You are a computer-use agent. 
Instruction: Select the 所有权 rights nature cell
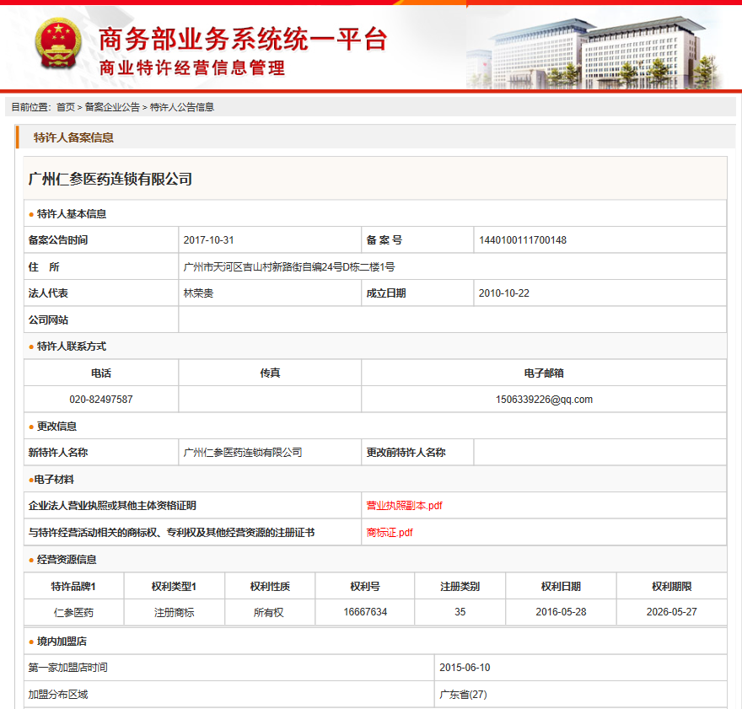coord(270,612)
